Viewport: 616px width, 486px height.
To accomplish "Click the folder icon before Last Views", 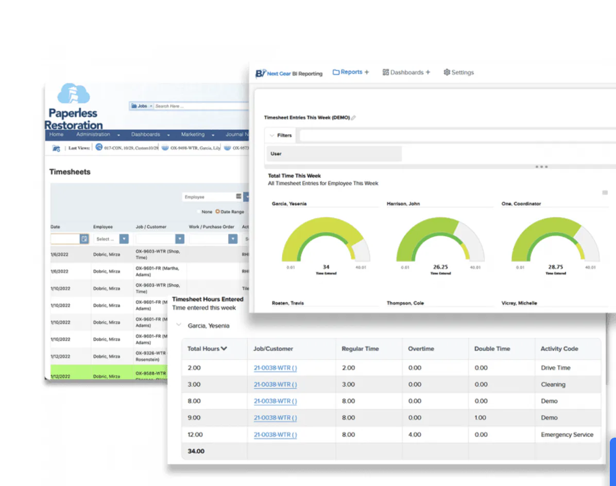I will pos(56,148).
